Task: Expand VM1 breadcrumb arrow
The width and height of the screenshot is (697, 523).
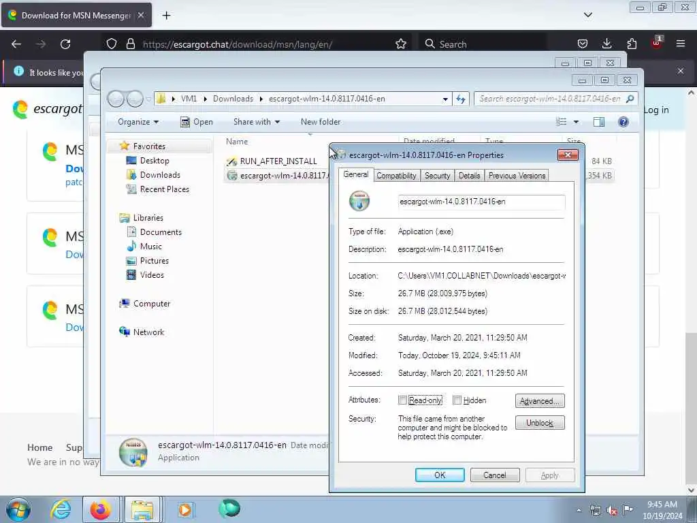Action: [x=205, y=99]
